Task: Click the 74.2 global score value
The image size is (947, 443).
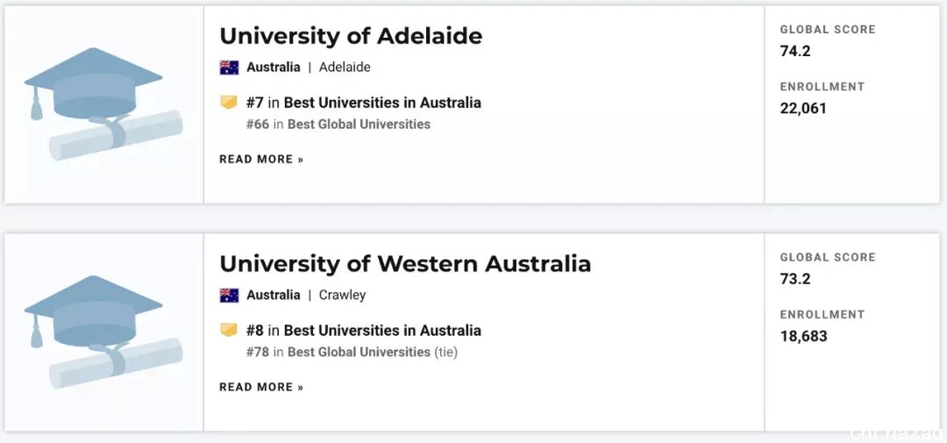Action: (795, 52)
